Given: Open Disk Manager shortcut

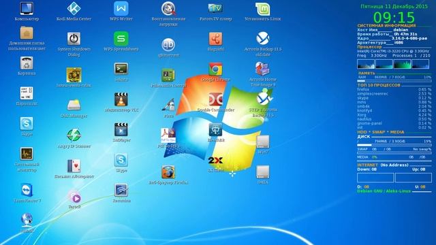Looking at the screenshot, I should pyautogui.click(x=74, y=105).
